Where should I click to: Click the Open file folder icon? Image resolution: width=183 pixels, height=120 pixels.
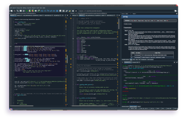[11, 11]
